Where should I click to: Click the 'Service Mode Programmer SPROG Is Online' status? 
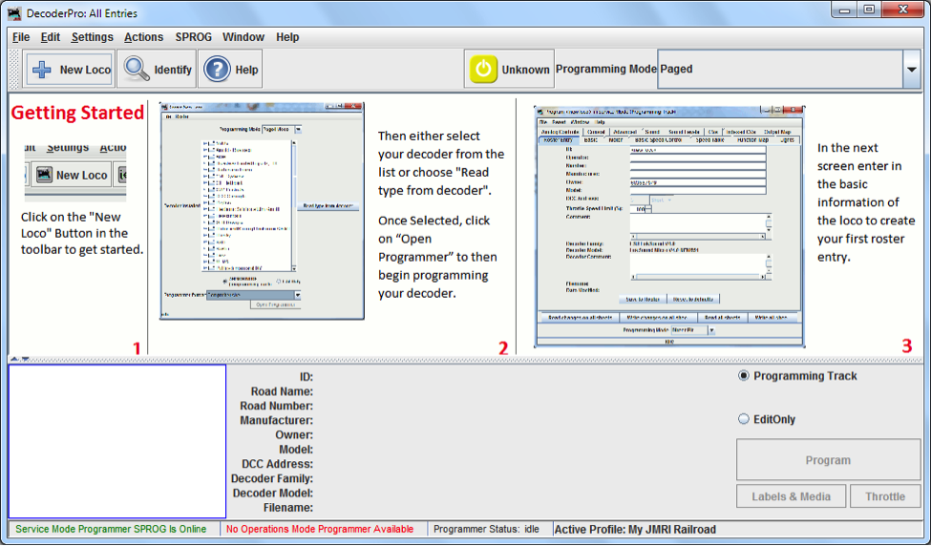point(111,529)
